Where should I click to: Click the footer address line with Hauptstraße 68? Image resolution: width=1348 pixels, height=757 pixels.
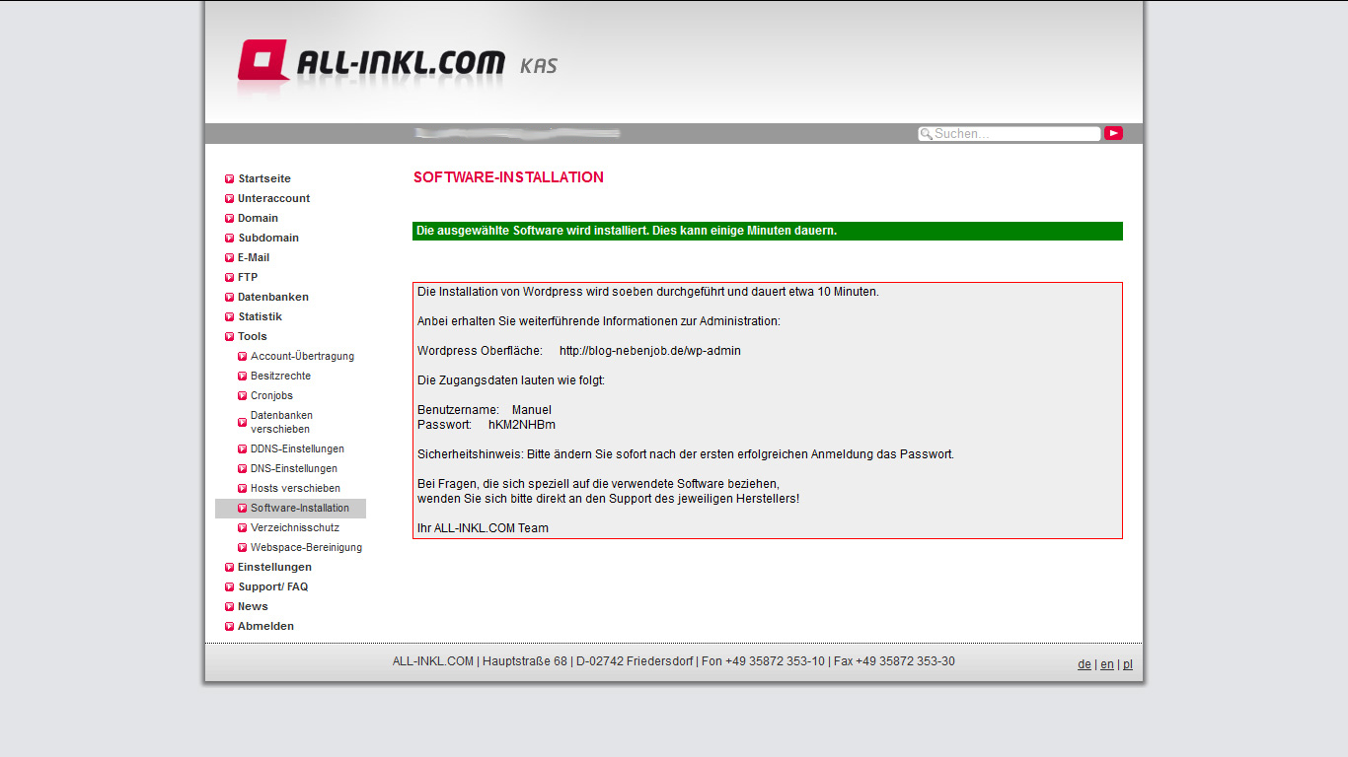674,661
